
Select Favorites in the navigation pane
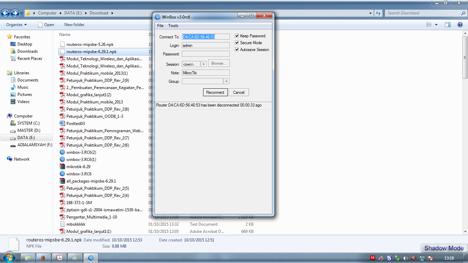[22, 37]
